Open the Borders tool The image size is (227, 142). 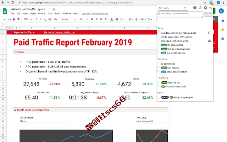coord(117,19)
